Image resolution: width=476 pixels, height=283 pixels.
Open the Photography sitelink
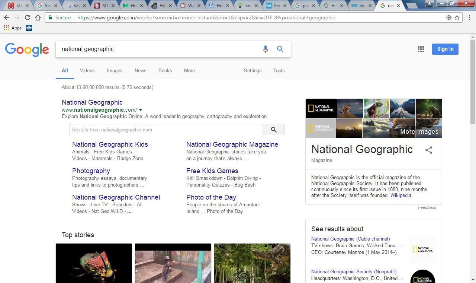tap(91, 171)
